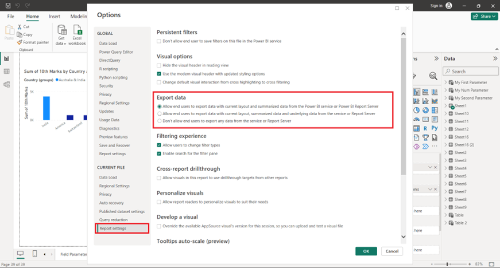The width and height of the screenshot is (500, 268).
Task: Open the Model view icon in left sidebar
Action: point(7,85)
